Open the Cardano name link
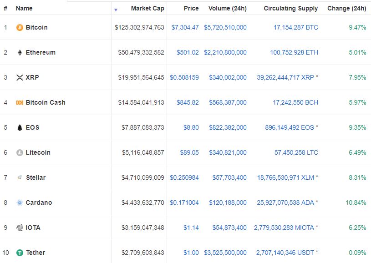The height and width of the screenshot is (263, 371). pyautogui.click(x=39, y=202)
